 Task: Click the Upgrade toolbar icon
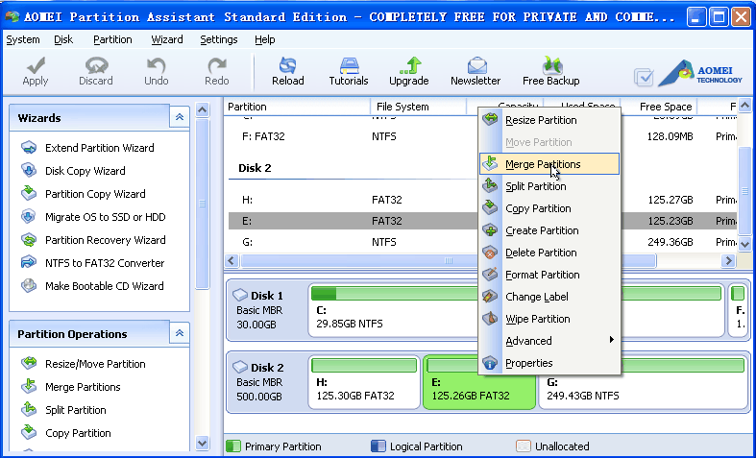pos(409,65)
